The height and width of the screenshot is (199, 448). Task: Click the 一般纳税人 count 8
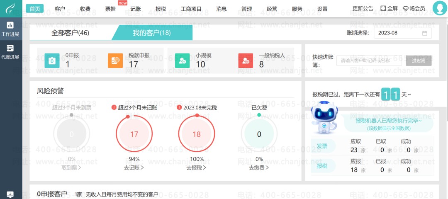click(x=261, y=64)
